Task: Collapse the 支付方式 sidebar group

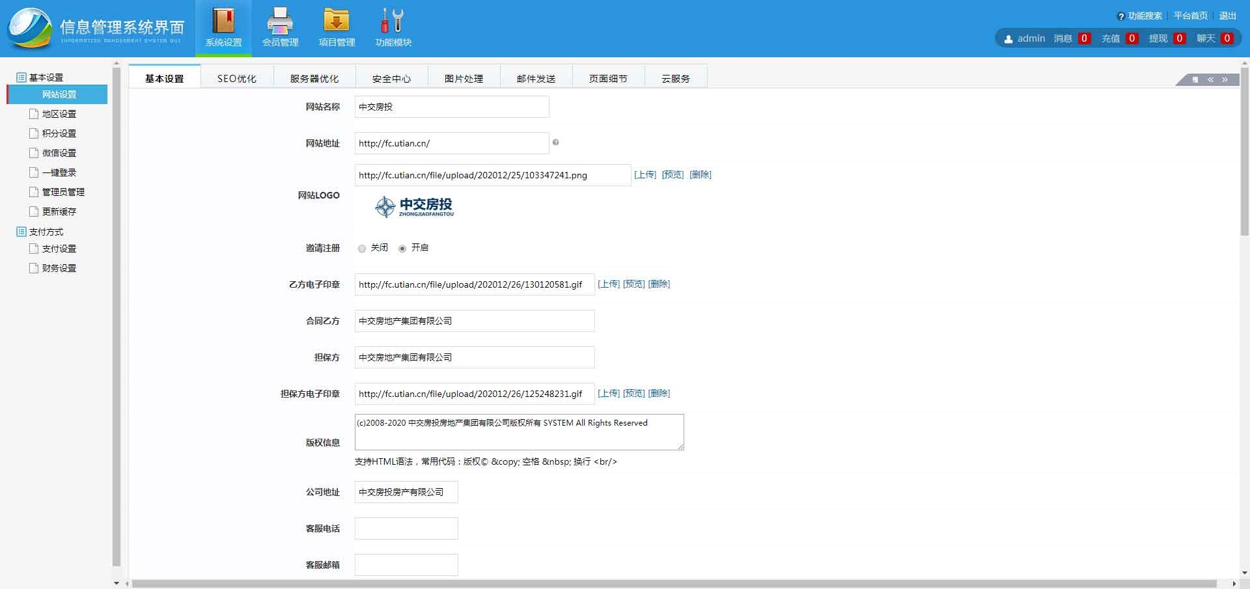Action: tap(21, 232)
